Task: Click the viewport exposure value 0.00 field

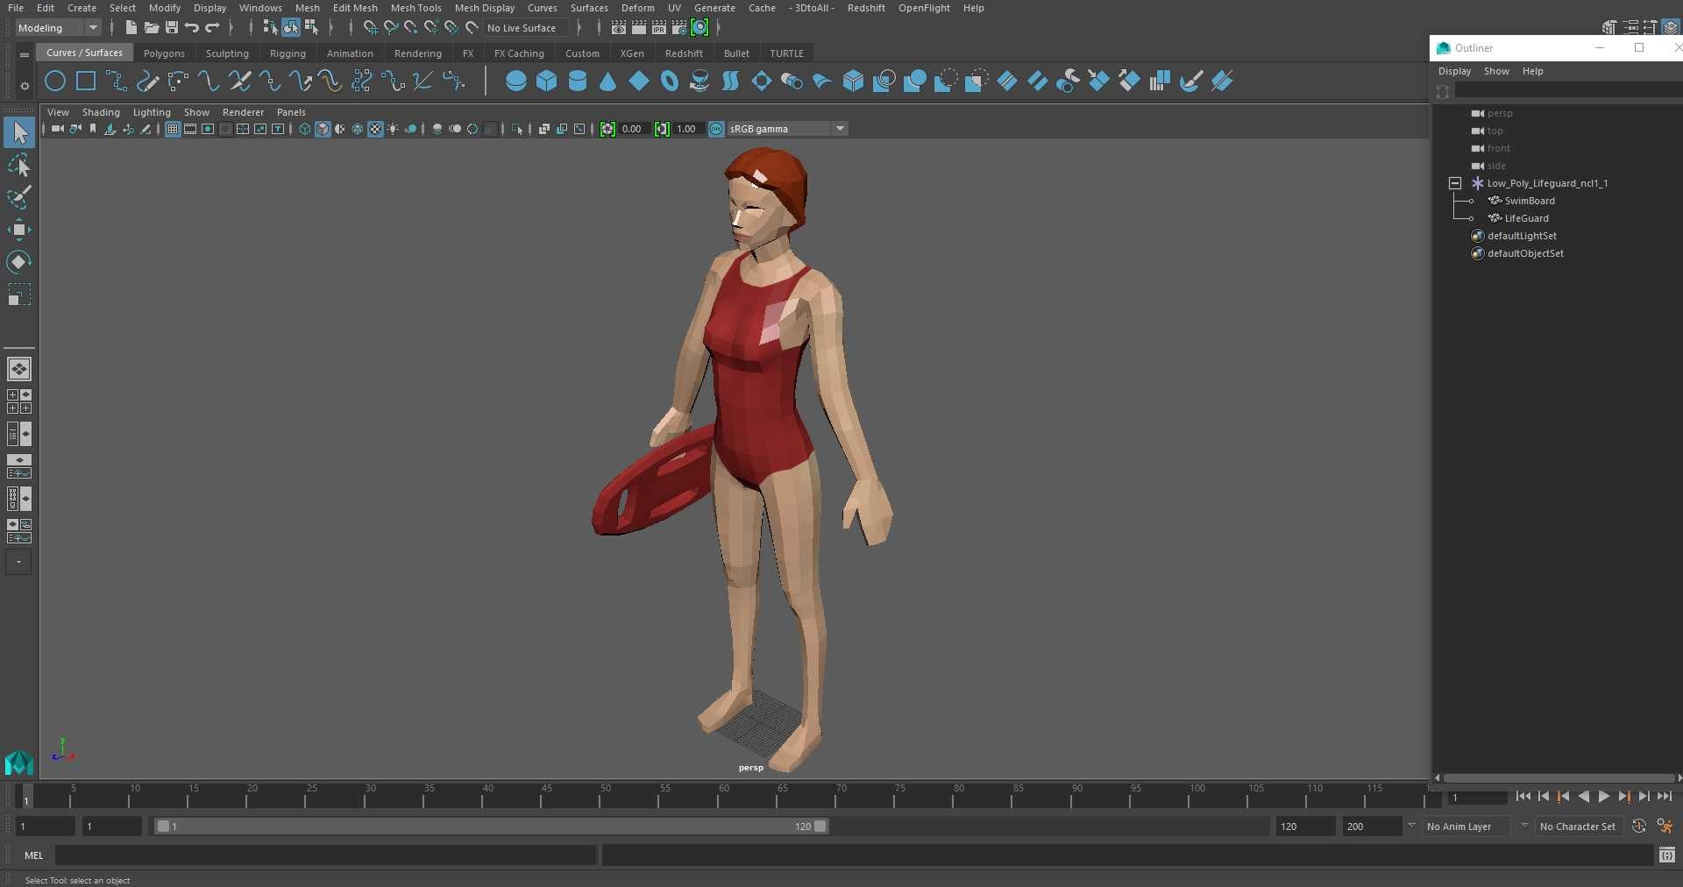Action: click(x=634, y=129)
